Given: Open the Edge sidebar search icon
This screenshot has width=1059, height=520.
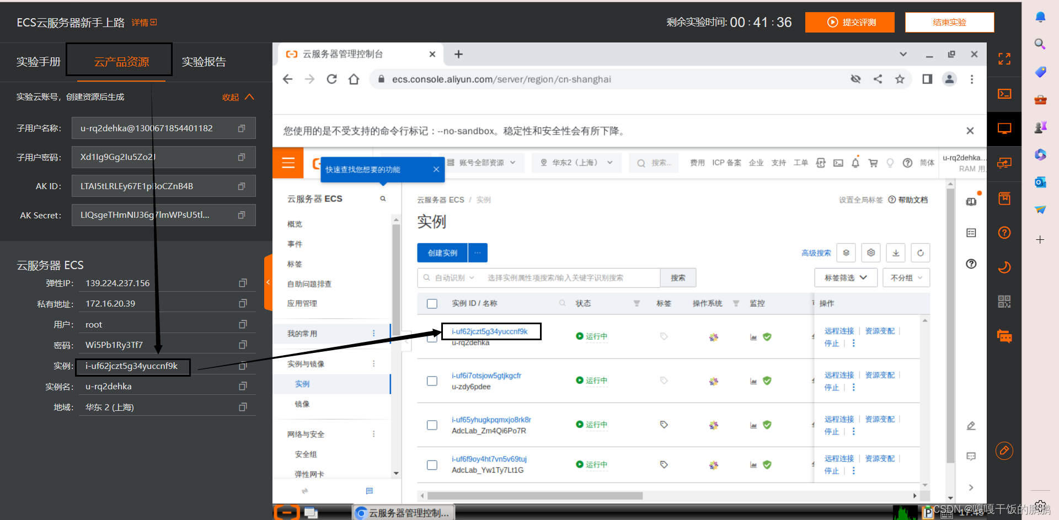Looking at the screenshot, I should click(1040, 44).
